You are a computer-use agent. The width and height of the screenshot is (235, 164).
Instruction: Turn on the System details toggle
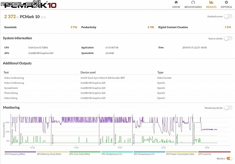coord(228,38)
